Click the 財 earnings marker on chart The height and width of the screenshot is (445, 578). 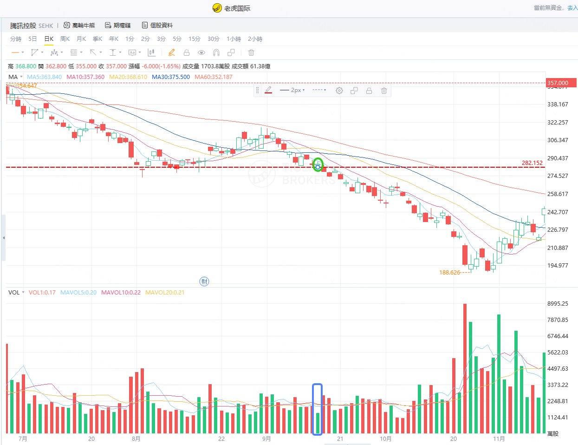click(x=204, y=281)
